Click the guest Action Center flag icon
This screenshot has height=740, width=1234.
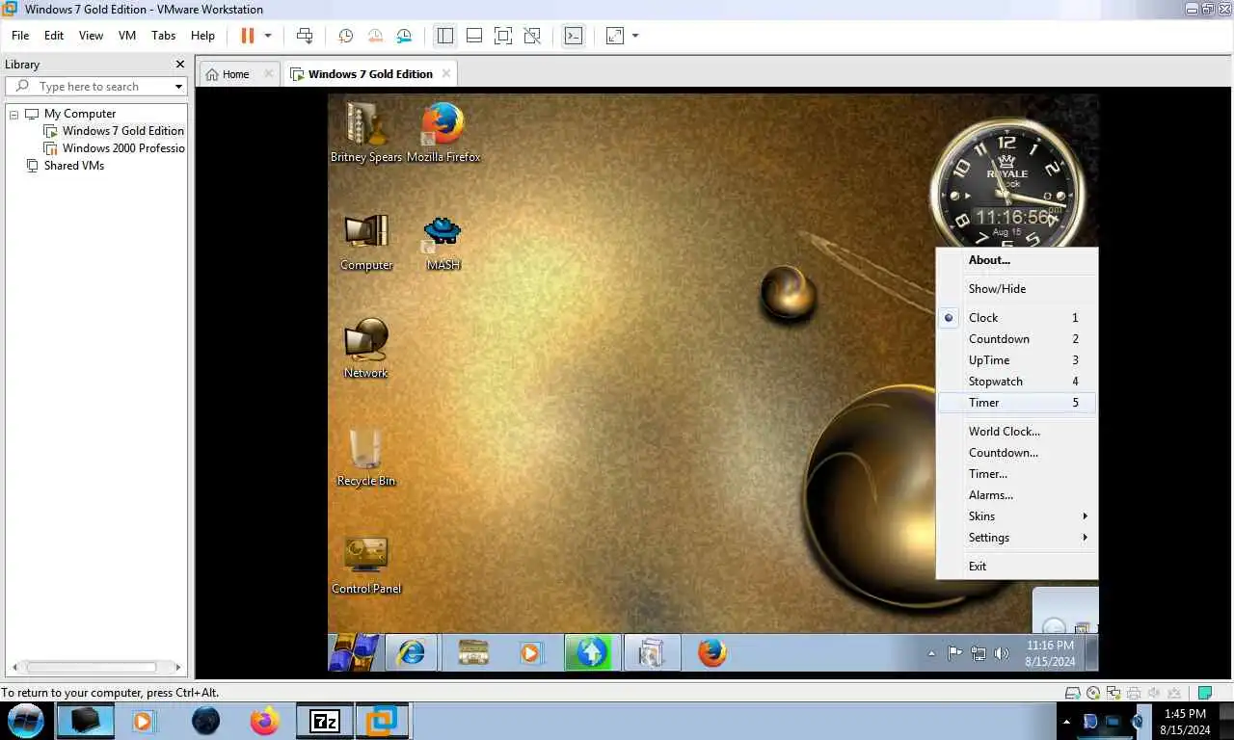(954, 653)
